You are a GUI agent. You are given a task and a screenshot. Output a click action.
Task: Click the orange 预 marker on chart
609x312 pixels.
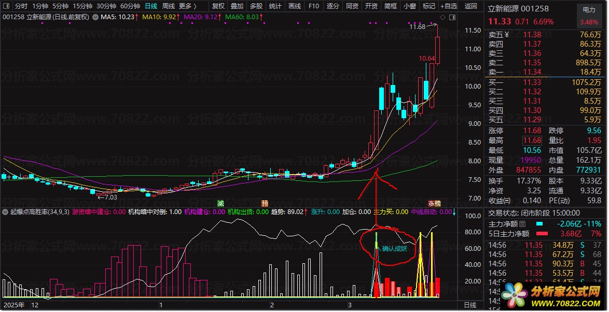(x=265, y=203)
